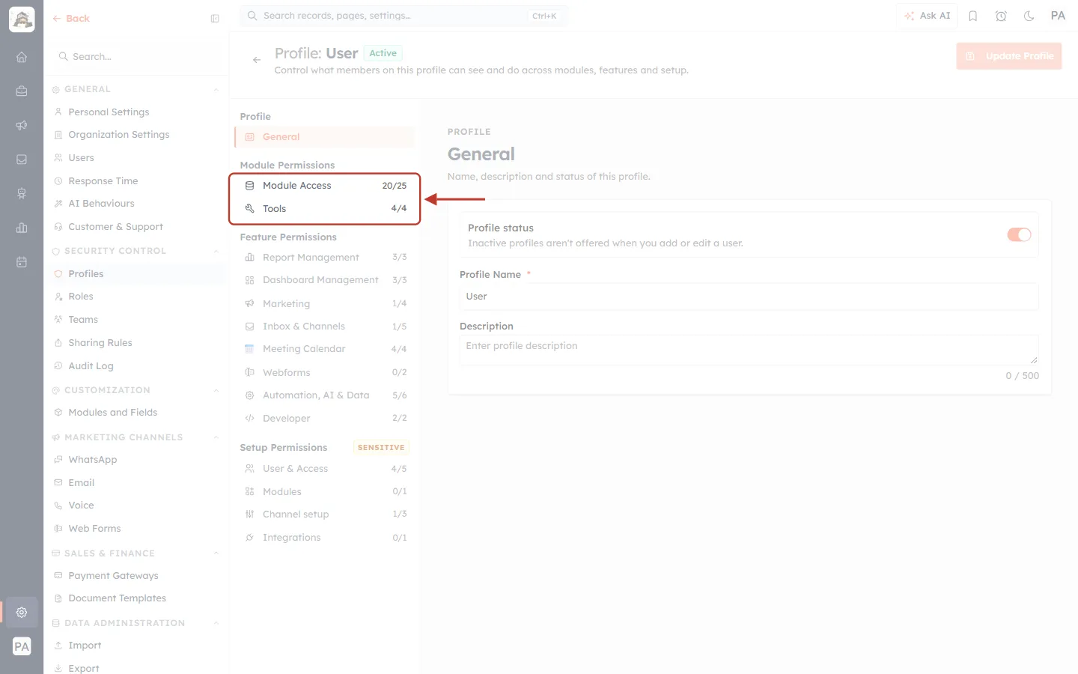
Task: Open User & Access setup permissions
Action: 325,469
